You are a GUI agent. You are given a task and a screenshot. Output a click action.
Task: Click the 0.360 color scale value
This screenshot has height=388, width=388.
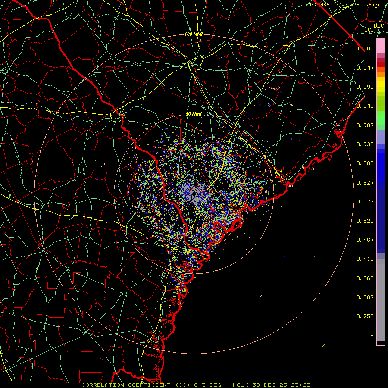tap(365, 278)
